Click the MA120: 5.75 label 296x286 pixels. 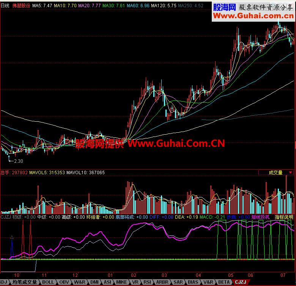point(164,6)
